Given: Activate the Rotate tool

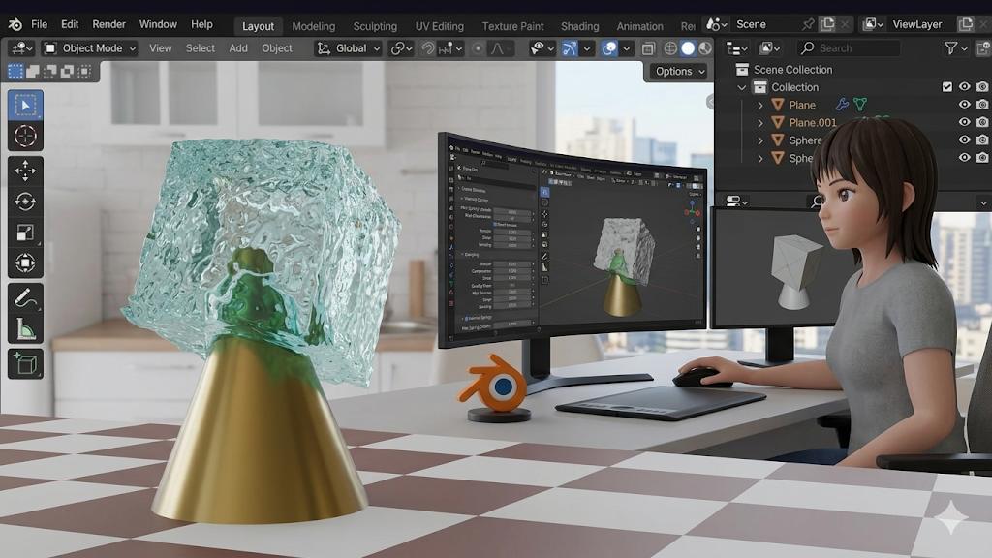Looking at the screenshot, I should 25,201.
